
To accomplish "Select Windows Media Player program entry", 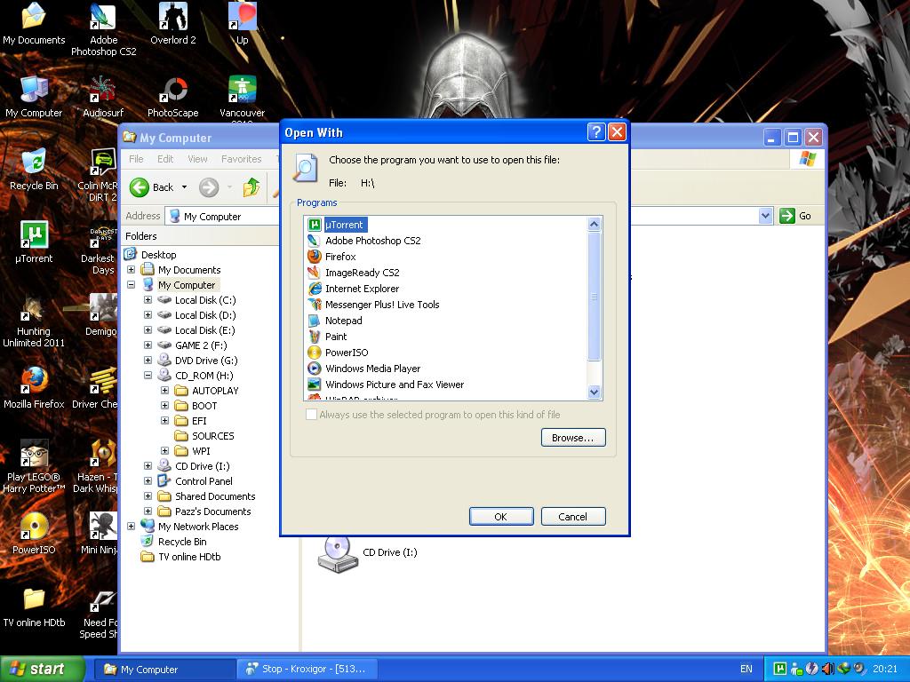I will 363,369.
